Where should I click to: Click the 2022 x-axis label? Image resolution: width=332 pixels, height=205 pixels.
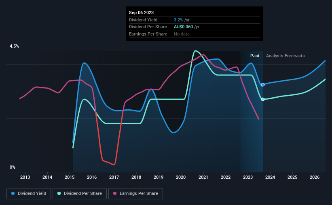[226, 177]
